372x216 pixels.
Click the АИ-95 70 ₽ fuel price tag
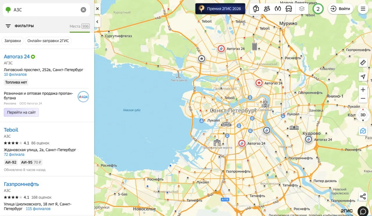31,162
